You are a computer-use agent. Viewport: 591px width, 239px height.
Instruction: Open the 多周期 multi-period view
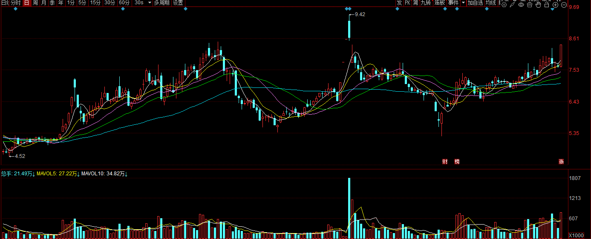coord(161,3)
